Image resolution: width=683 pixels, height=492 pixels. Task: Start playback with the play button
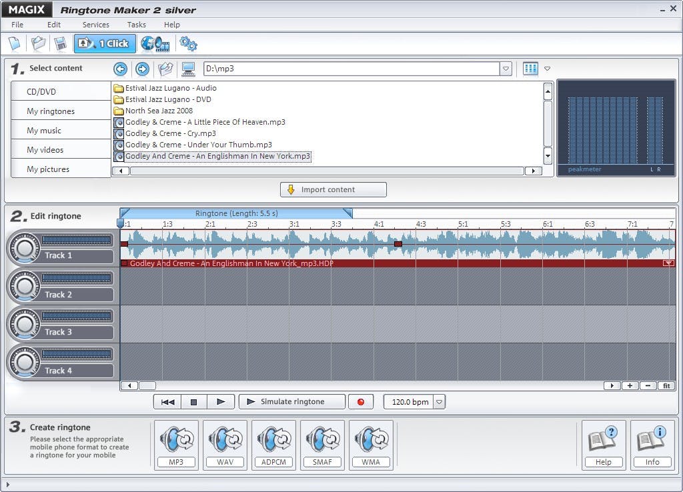(x=221, y=402)
